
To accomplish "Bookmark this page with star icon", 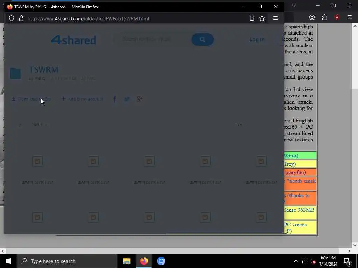I will (262, 18).
